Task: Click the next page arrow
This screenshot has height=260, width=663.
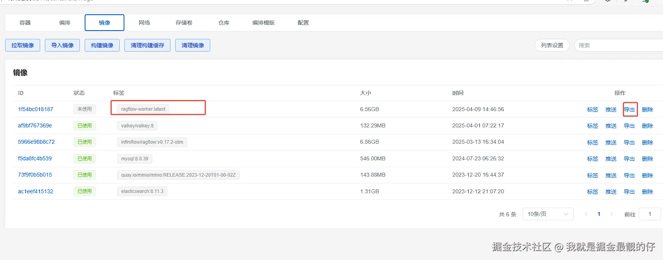Action: pos(612,214)
